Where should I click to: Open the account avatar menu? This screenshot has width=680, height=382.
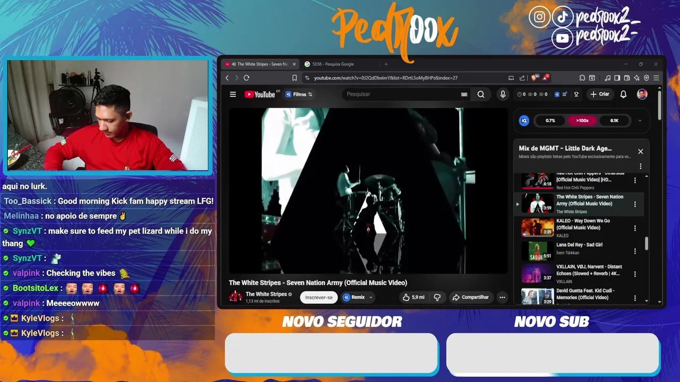tap(642, 94)
